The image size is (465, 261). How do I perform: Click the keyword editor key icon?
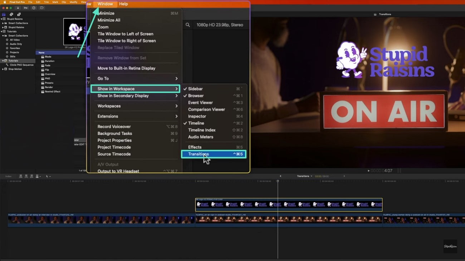click(26, 8)
